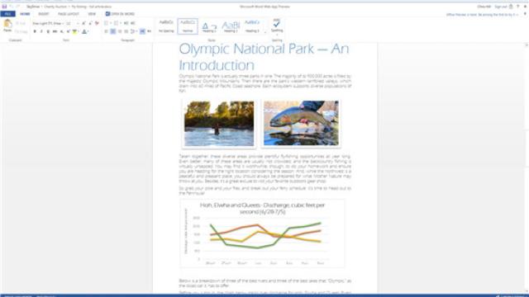The height and width of the screenshot is (297, 529).
Task: Center-align the paragraph
Action: click(113, 31)
